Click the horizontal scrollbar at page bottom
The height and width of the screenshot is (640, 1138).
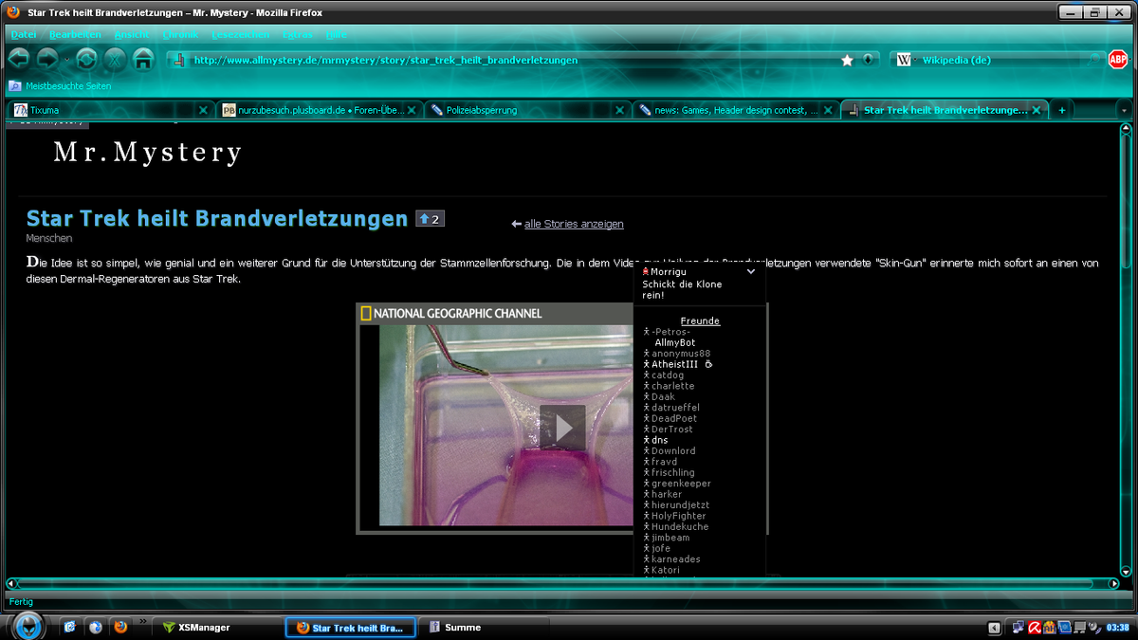tap(562, 582)
